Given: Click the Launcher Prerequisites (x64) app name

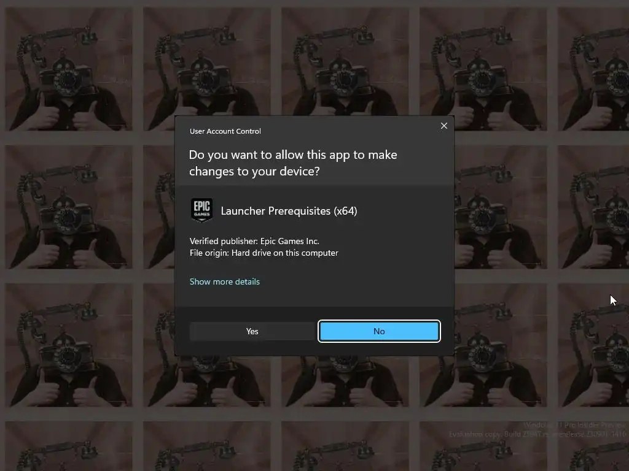Looking at the screenshot, I should point(289,211).
